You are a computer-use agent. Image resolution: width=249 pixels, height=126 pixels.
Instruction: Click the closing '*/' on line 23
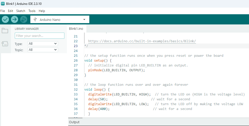(x=86, y=46)
